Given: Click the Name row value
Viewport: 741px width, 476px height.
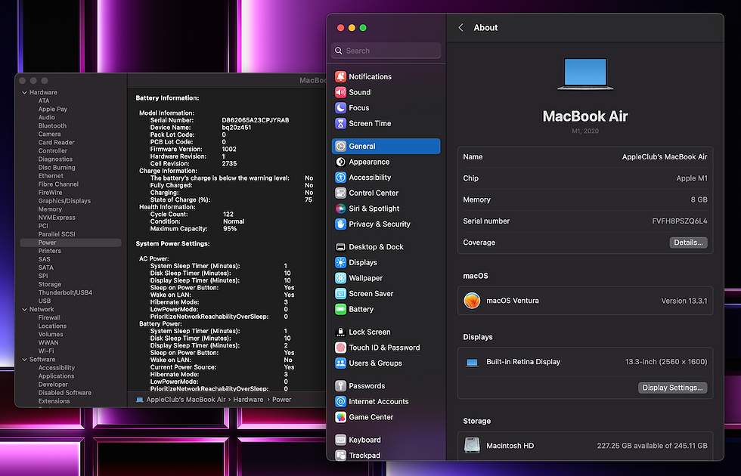Looking at the screenshot, I should click(665, 157).
